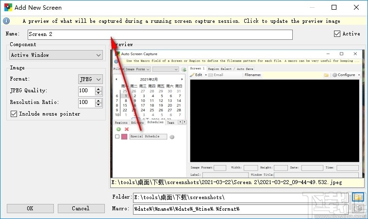Confirm with the OK button

click(30, 208)
